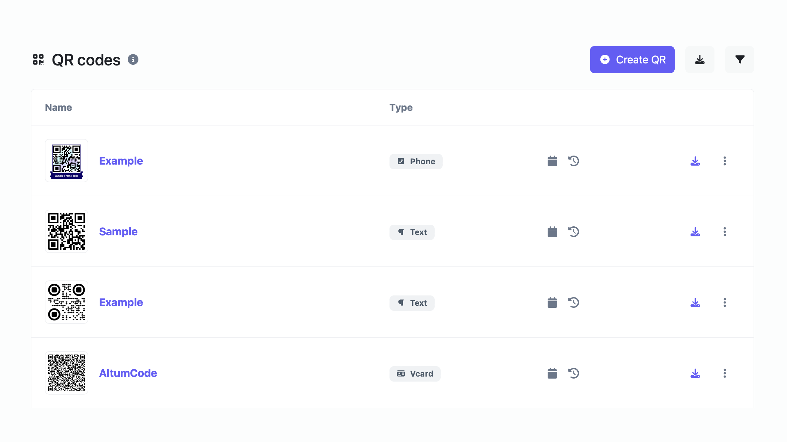This screenshot has height=442, width=787.
Task: Open three-dot menu for Sample row
Action: click(724, 232)
